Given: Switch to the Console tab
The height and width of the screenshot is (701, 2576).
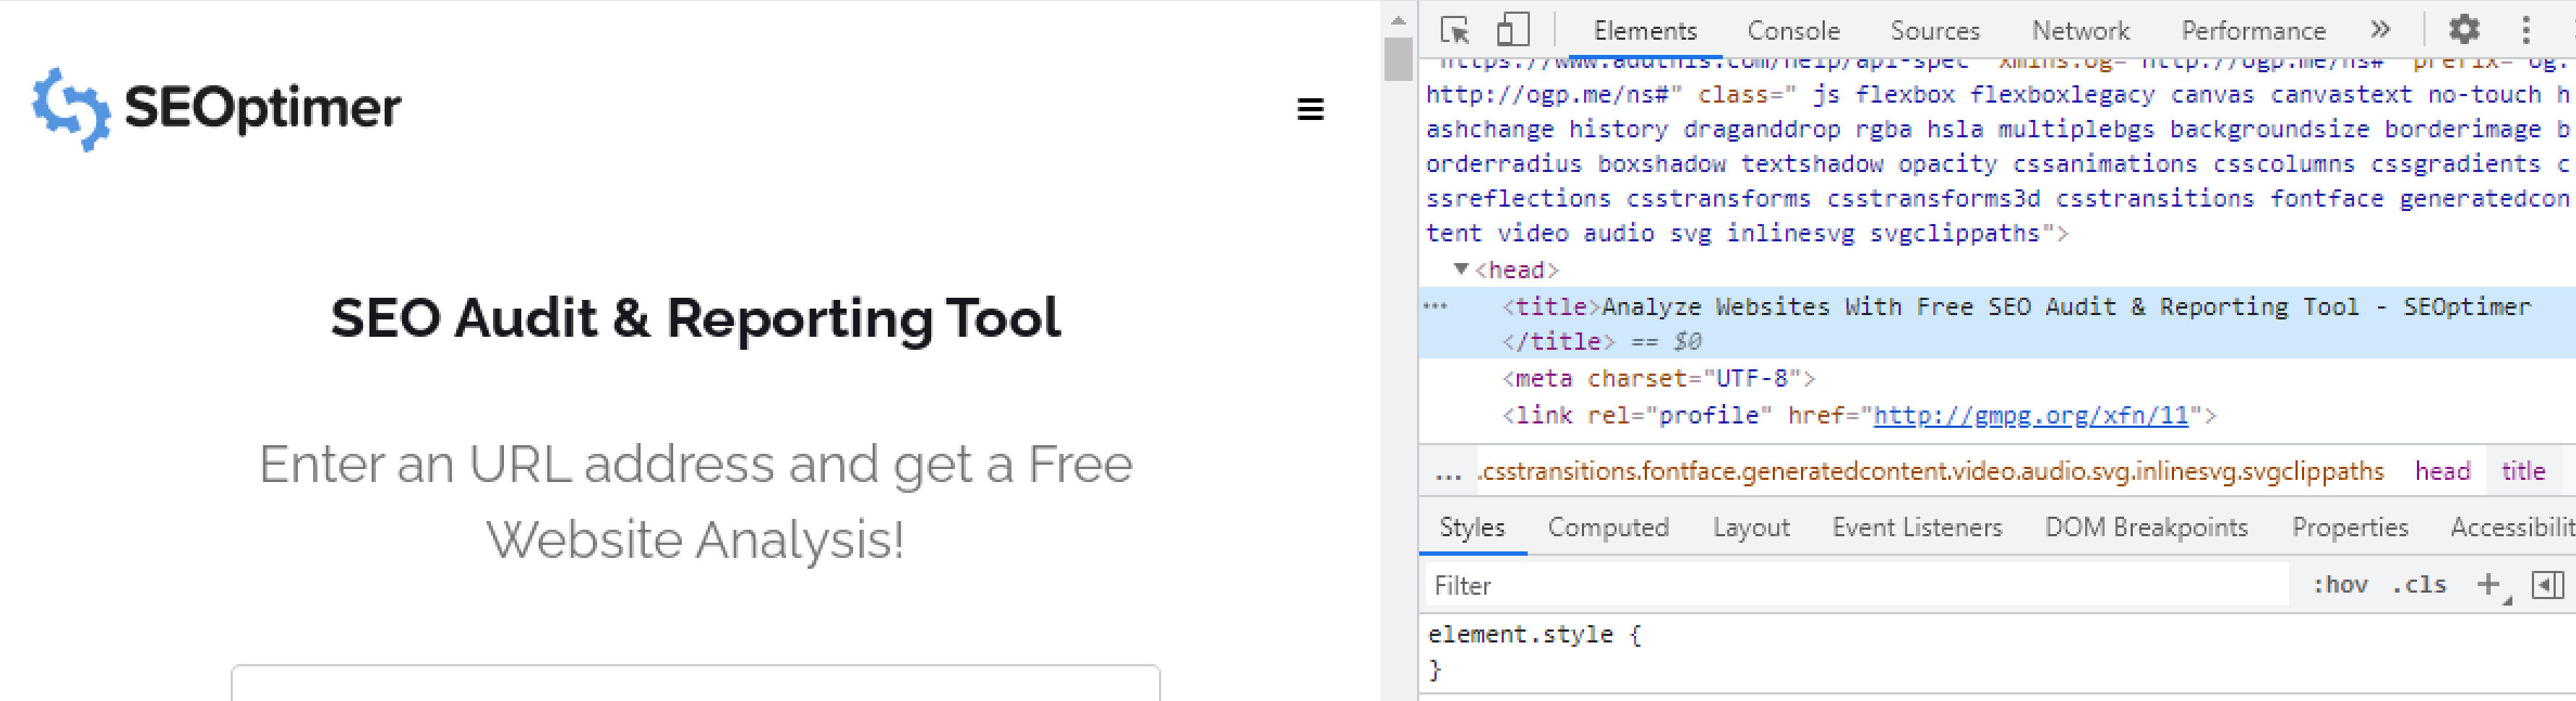Looking at the screenshot, I should click(x=1793, y=31).
